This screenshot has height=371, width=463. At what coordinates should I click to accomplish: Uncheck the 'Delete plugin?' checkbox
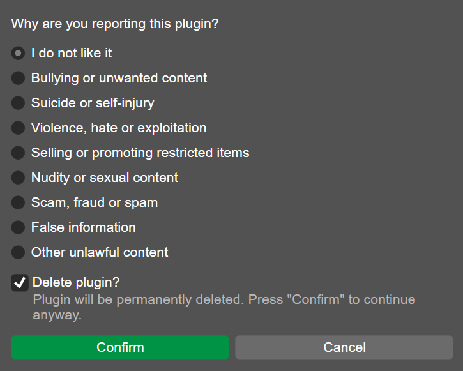point(19,282)
